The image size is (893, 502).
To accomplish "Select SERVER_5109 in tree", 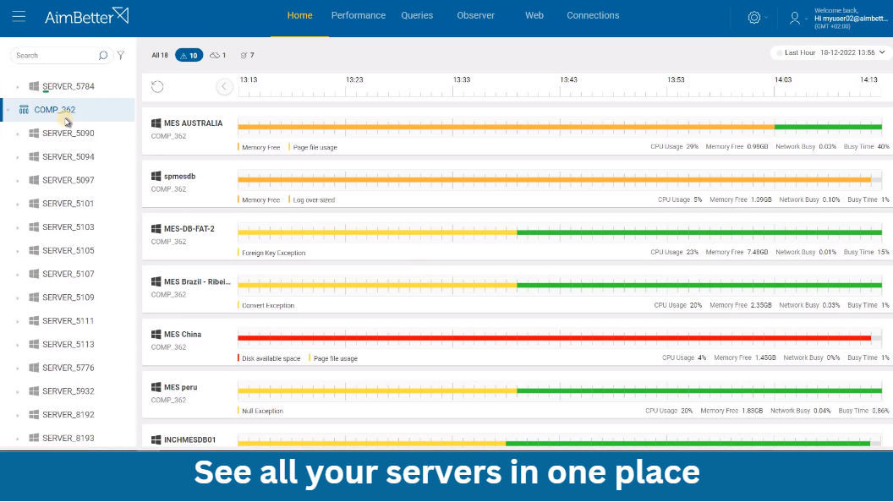I will point(68,297).
